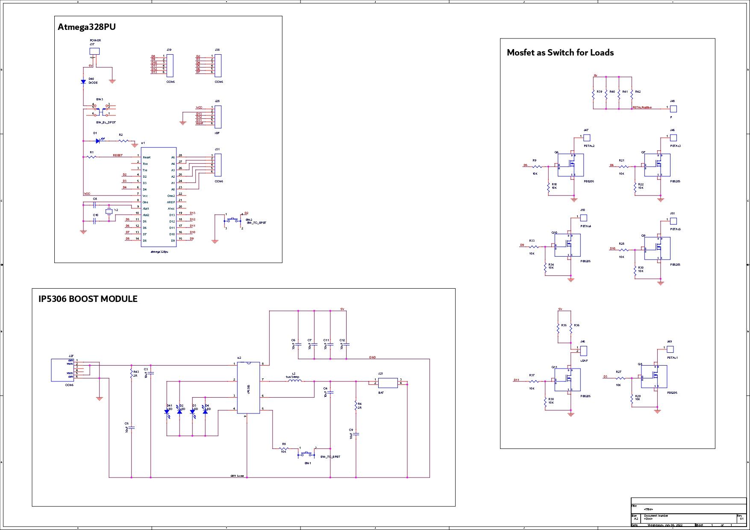Select the J37 POWER connector symbol
The image size is (750, 530).
pos(94,51)
